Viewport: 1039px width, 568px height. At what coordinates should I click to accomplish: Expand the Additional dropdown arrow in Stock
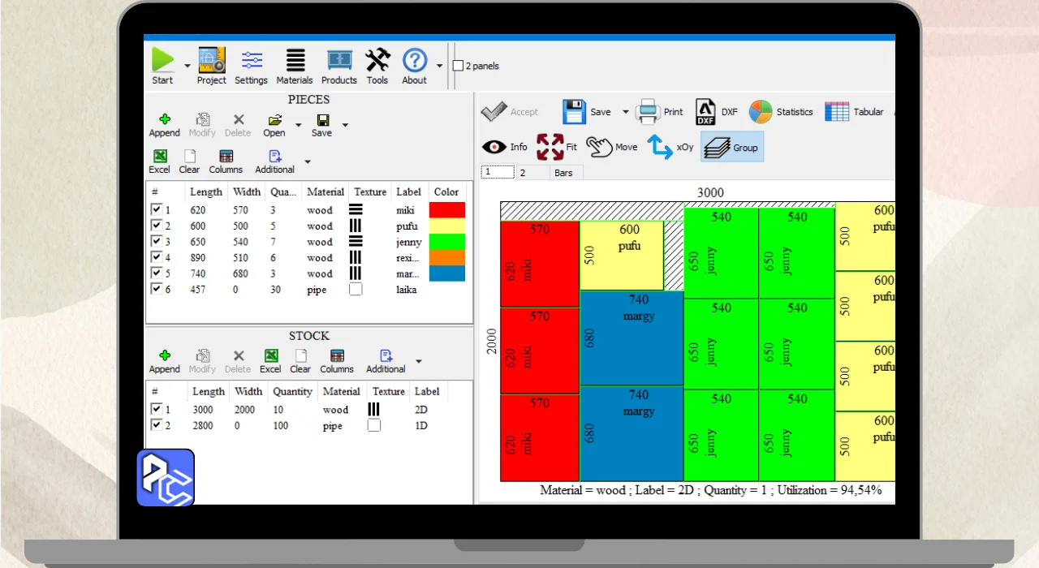[419, 361]
